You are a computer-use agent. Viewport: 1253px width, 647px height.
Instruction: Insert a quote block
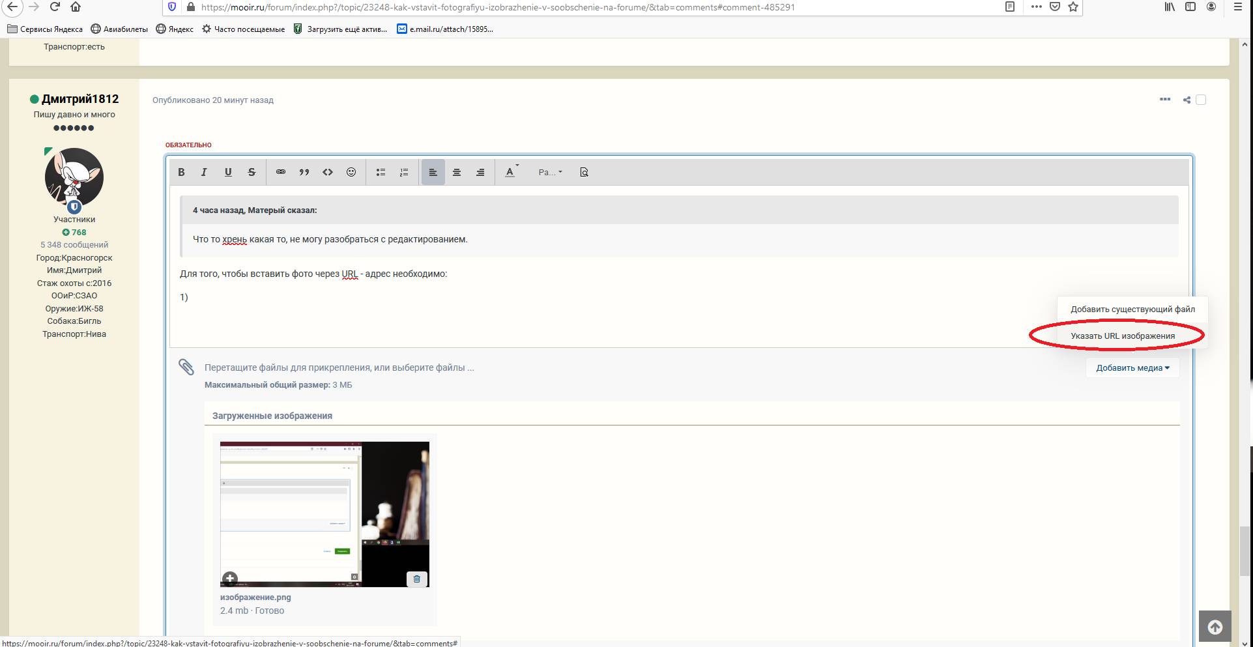pos(304,173)
